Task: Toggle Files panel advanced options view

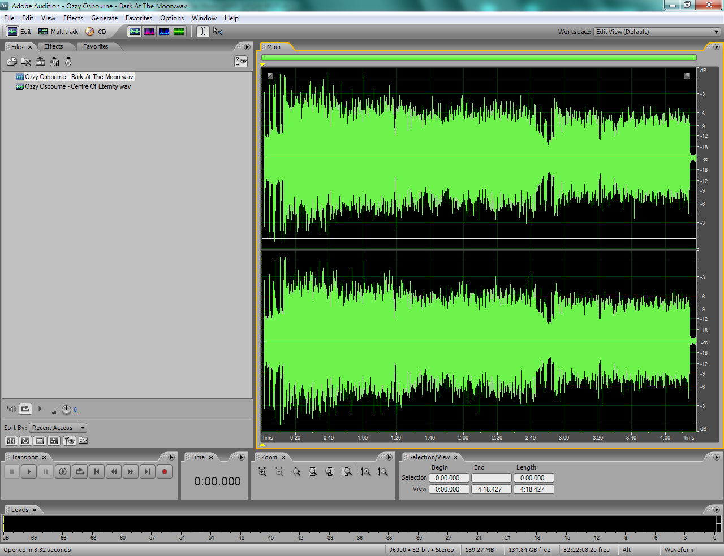Action: (241, 62)
